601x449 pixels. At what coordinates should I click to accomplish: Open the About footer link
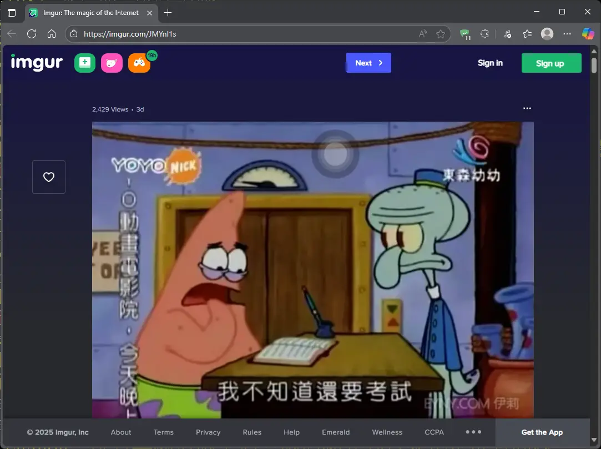tap(121, 432)
